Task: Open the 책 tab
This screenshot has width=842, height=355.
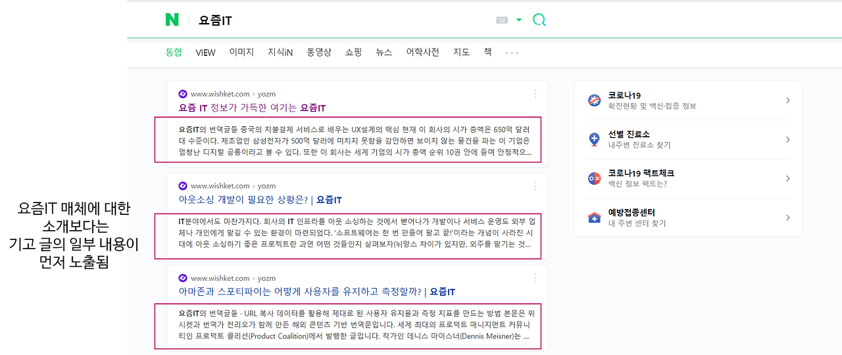Action: coord(487,52)
